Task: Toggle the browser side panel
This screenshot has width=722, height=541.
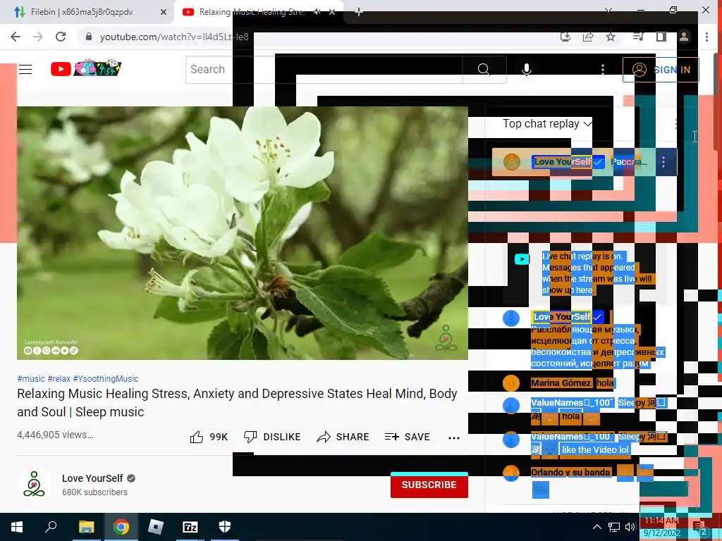Action: pos(661,37)
